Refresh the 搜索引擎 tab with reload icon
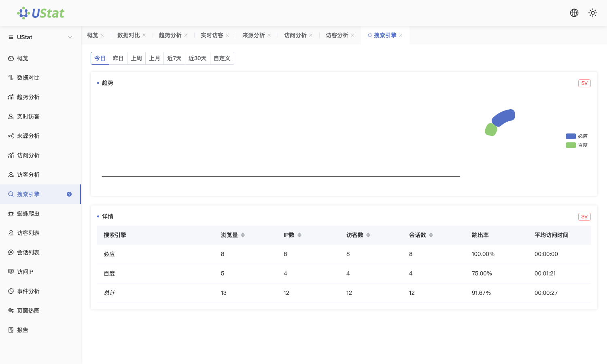The height and width of the screenshot is (364, 607). coord(370,35)
